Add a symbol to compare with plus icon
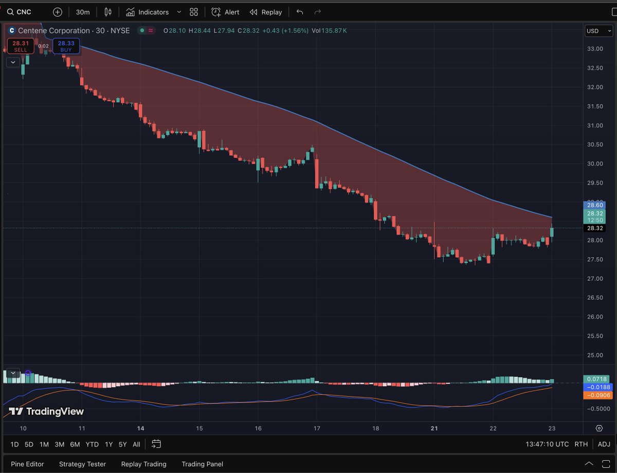 pos(58,12)
